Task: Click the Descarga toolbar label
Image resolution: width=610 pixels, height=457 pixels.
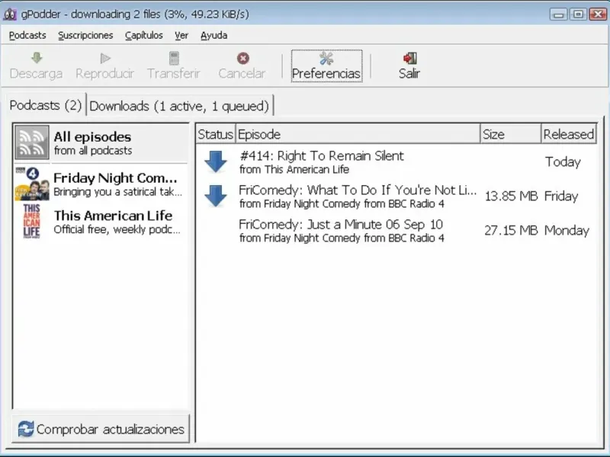Action: (36, 73)
